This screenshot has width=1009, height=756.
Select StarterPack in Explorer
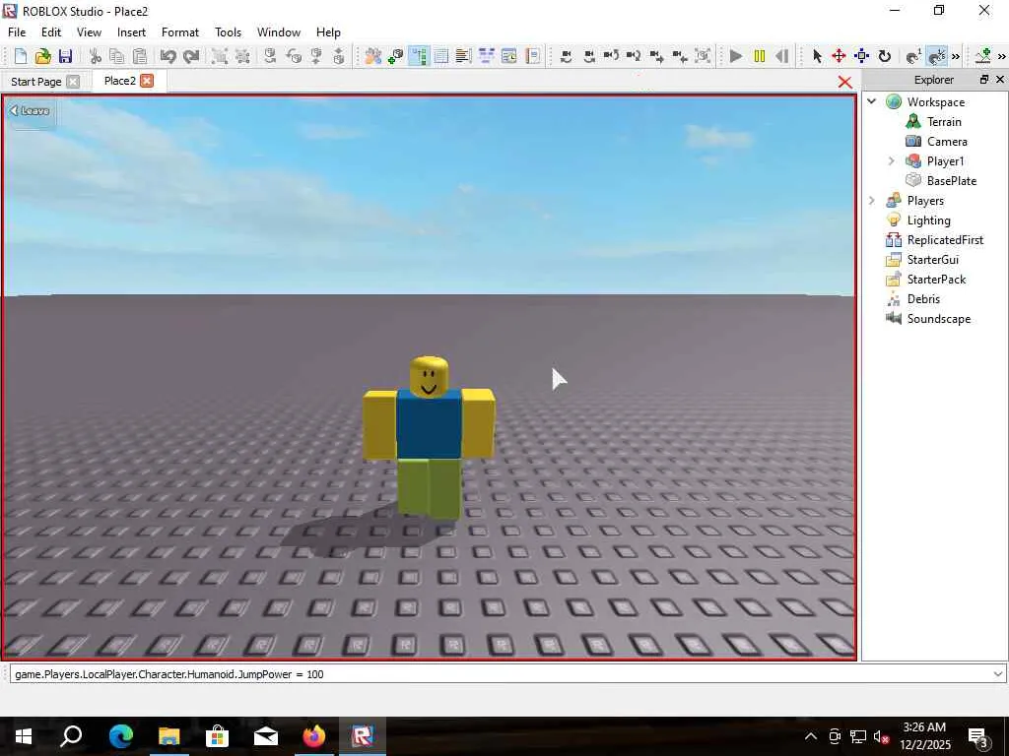tap(936, 280)
